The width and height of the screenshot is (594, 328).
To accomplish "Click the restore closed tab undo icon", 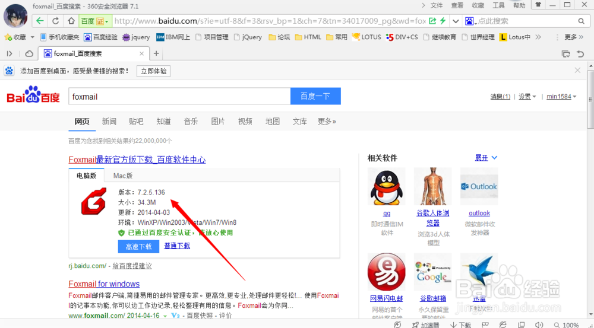I will point(580,54).
